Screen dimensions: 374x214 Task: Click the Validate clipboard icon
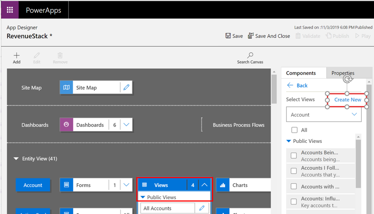click(x=298, y=36)
